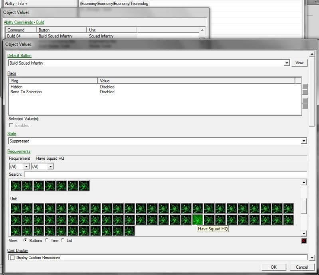
Task: Switch requirement view to Tree
Action: click(47, 240)
